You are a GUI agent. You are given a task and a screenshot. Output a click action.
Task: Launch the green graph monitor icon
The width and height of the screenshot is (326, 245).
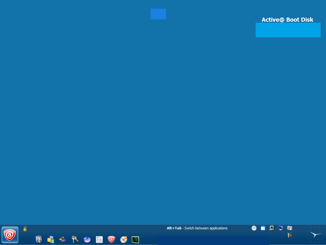coord(135,240)
